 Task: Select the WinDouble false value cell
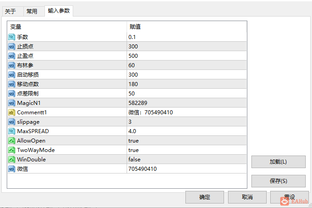(186, 160)
